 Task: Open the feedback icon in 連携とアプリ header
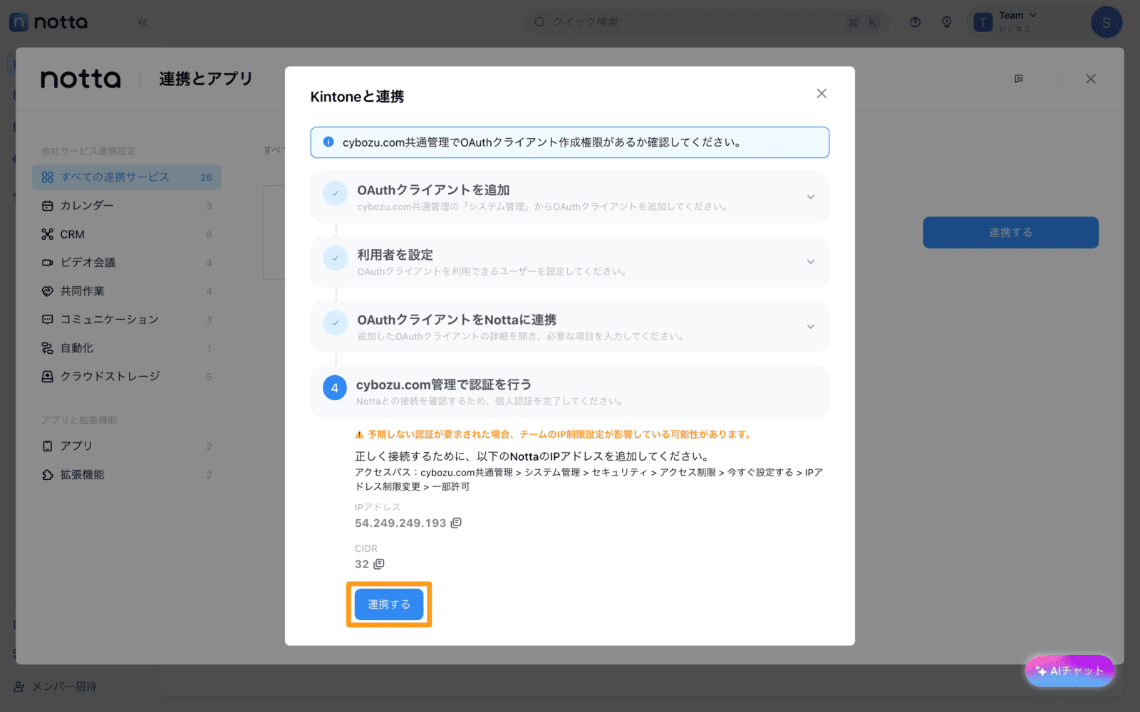1019,79
